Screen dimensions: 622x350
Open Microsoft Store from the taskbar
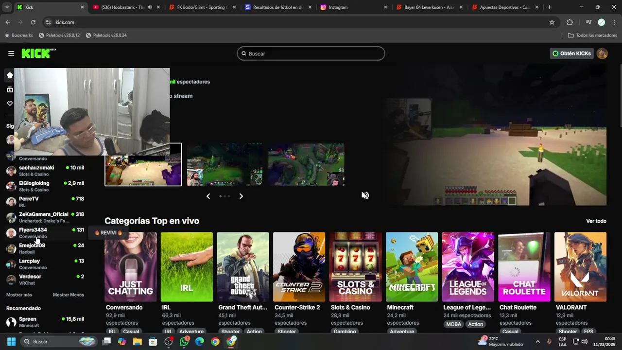coord(153,342)
